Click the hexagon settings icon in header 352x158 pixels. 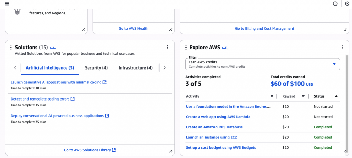click(347, 4)
